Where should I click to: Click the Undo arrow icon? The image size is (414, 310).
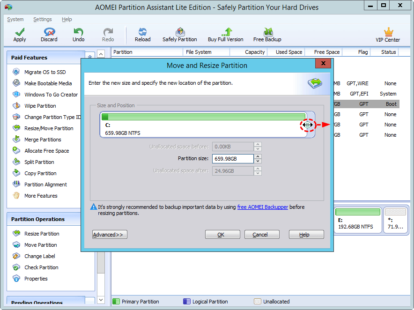pos(78,32)
